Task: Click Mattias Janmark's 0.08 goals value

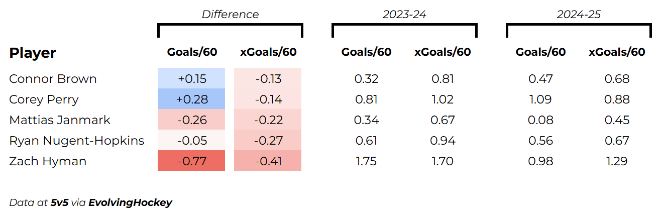Action: (540, 120)
